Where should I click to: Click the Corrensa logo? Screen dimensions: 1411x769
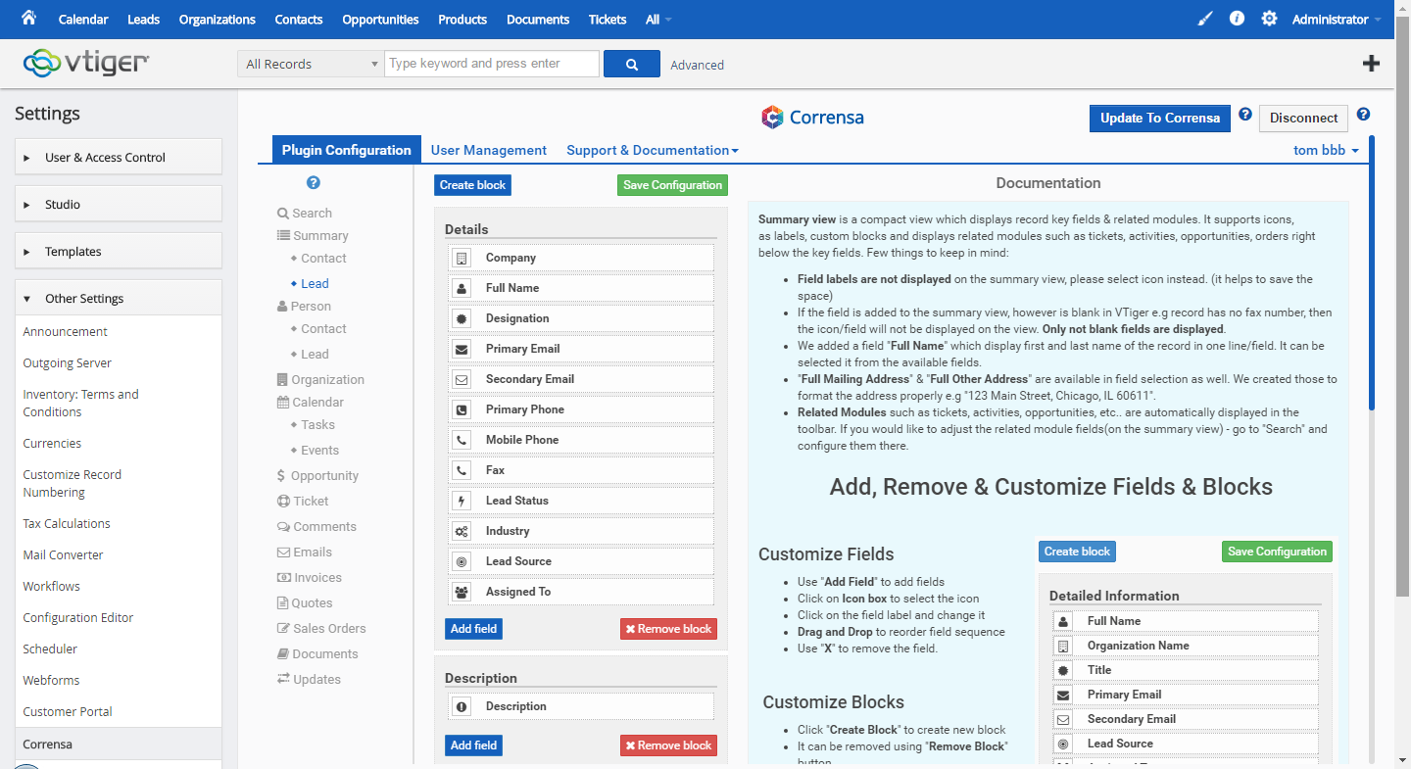812,118
